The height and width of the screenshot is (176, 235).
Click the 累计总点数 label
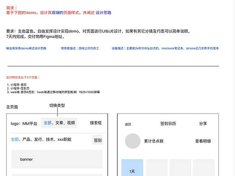click(154, 141)
